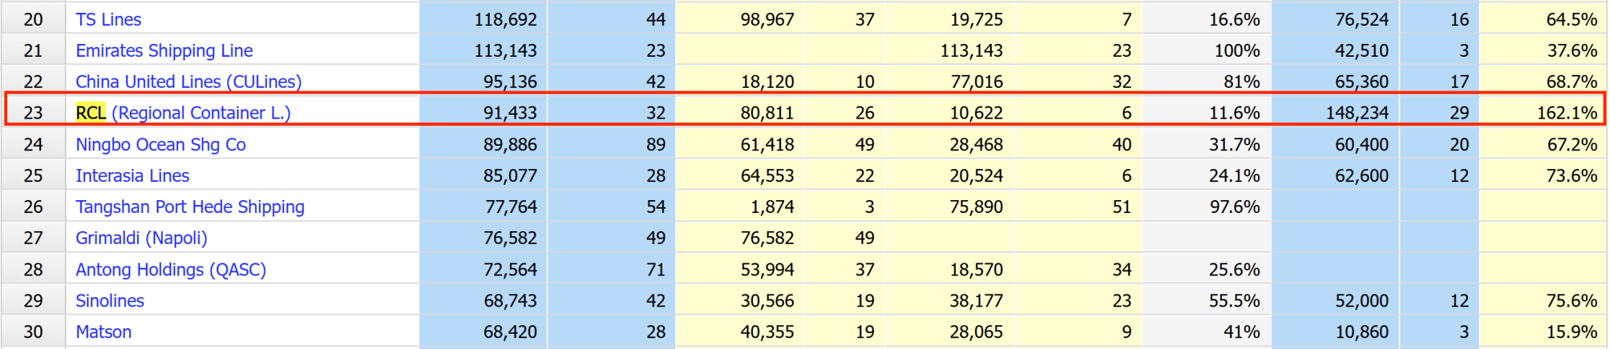Open the TS Lines link
This screenshot has width=1610, height=349.
(x=108, y=19)
